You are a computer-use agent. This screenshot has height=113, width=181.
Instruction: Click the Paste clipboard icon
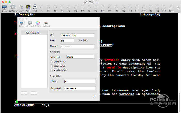point(28,7)
